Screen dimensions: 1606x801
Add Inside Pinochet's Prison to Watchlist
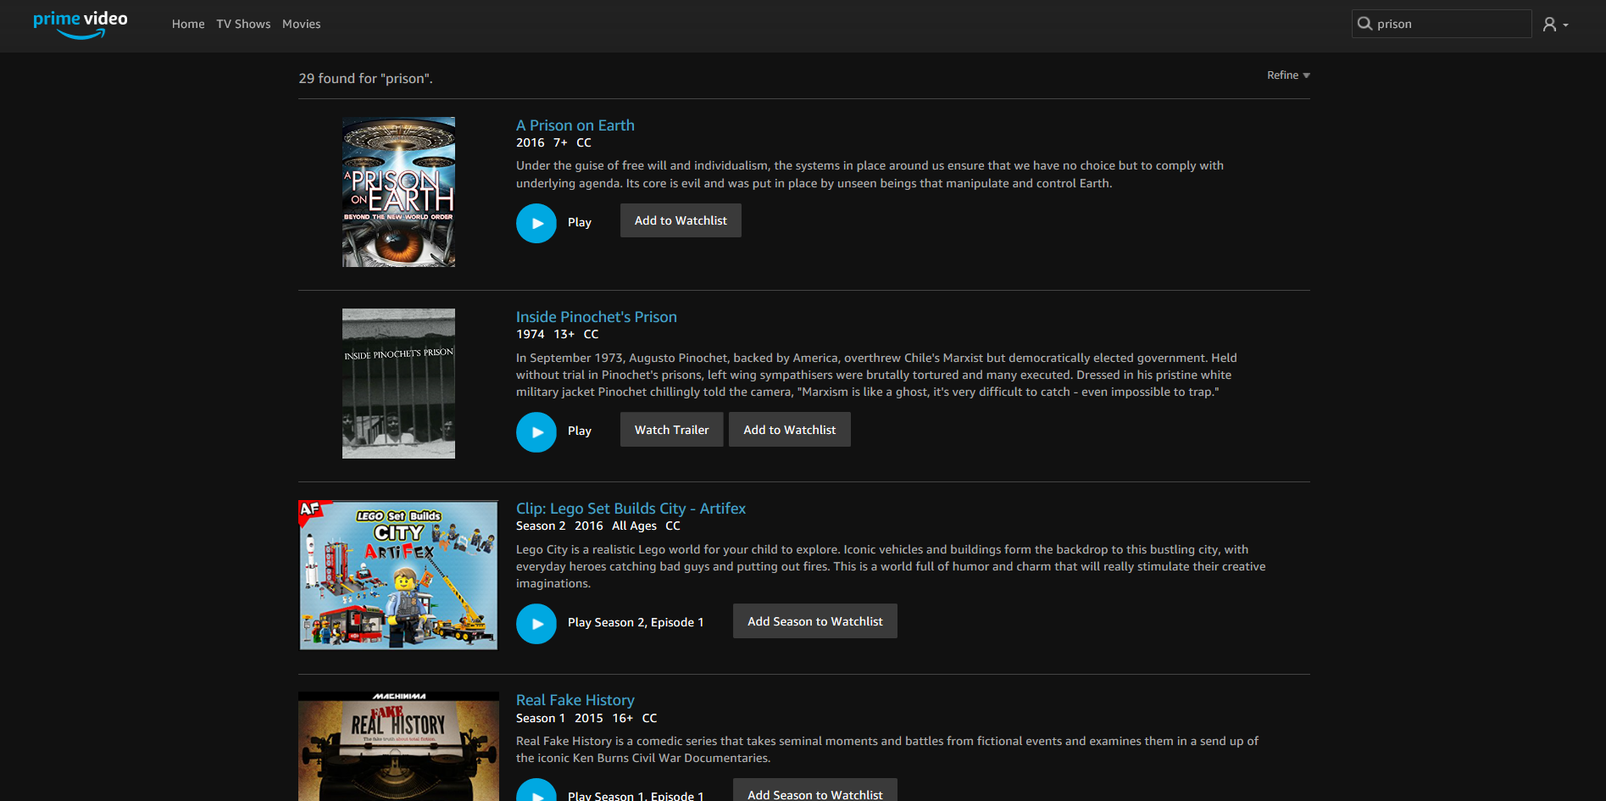790,430
